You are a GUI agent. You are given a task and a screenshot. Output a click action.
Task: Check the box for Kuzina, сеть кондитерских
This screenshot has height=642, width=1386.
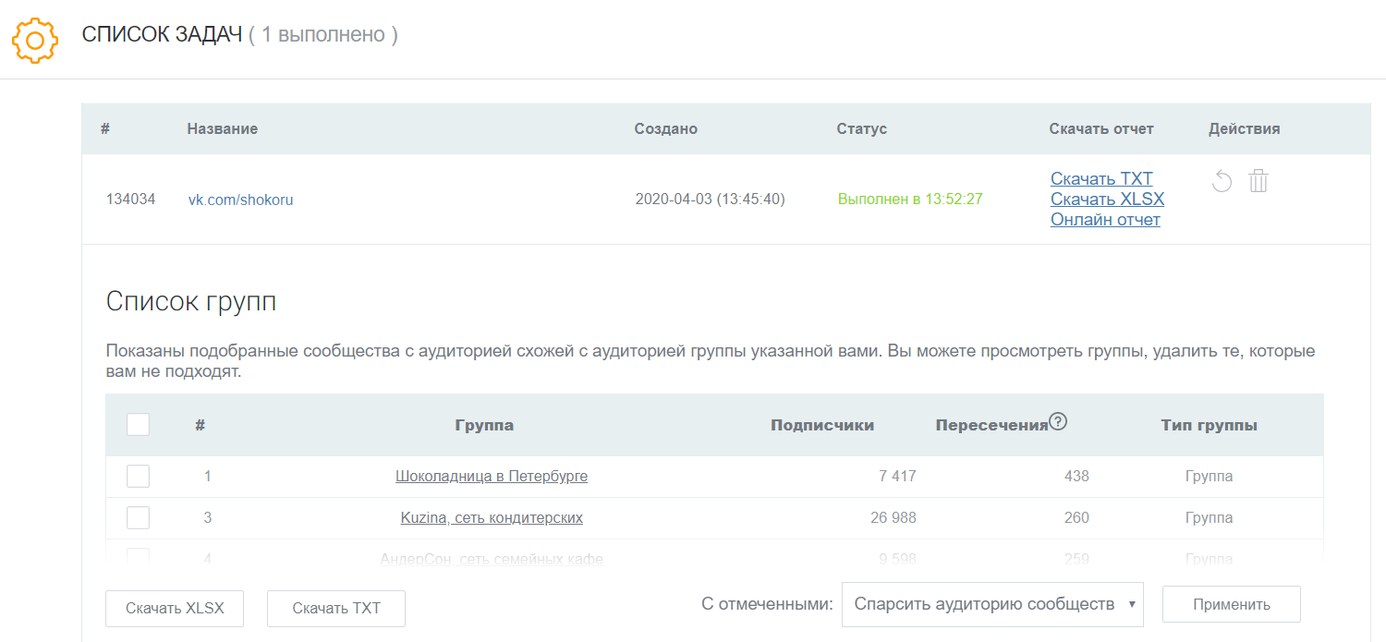[x=138, y=517]
